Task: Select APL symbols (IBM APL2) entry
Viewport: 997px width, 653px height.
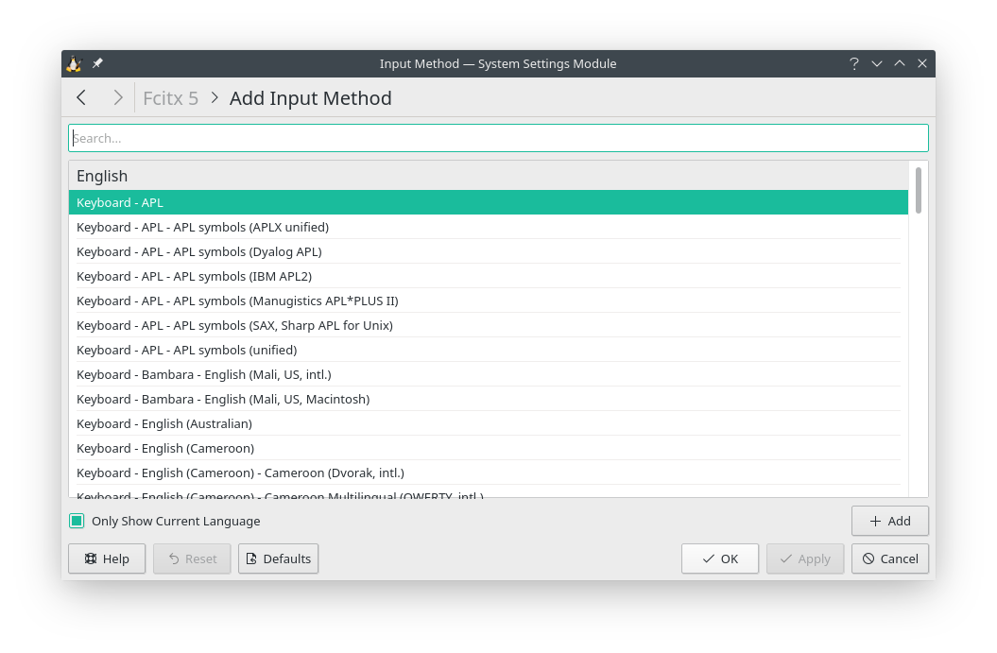Action: [489, 277]
